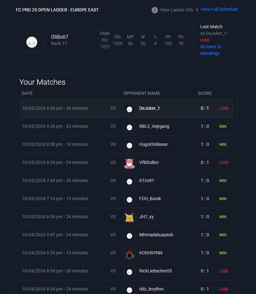Screen dimensions: 256x294
Task: Click 0 : 1 score in DeJoker_1 row
Action: [205, 108]
